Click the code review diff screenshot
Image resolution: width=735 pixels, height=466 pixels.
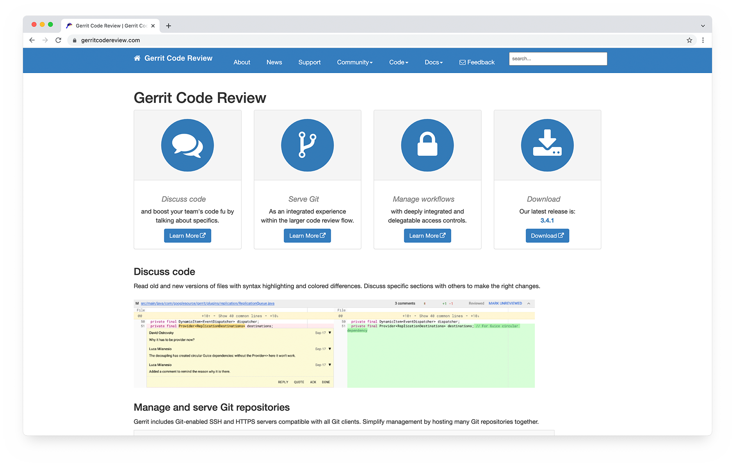(334, 344)
